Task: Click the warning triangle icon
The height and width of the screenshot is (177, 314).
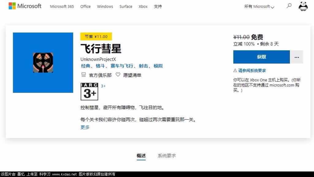Action: (235, 70)
